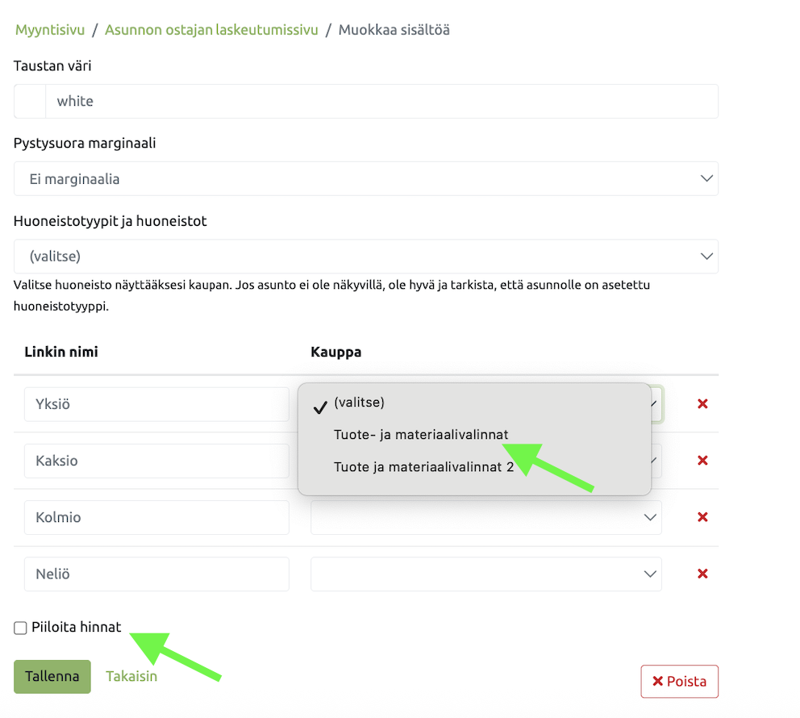
Task: Click red X beside Kolmio row
Action: (702, 517)
